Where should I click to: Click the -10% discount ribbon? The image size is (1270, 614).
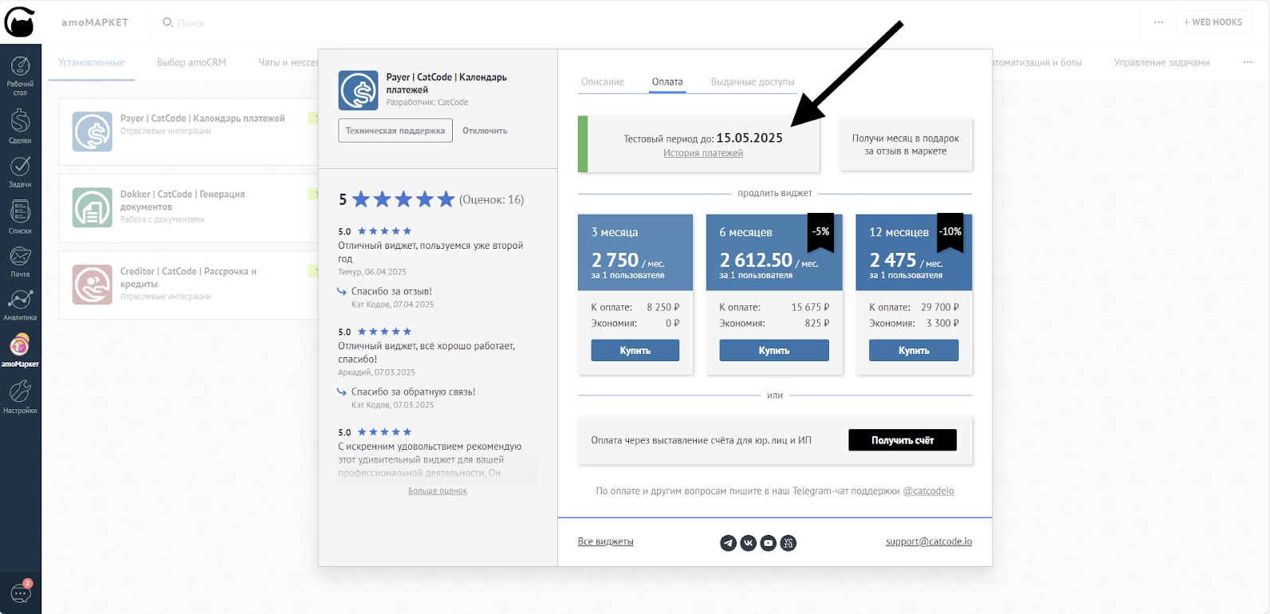pos(950,232)
